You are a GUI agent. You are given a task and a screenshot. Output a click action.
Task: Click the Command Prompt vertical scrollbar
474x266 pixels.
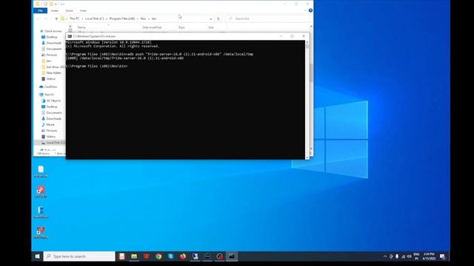pos(307,100)
